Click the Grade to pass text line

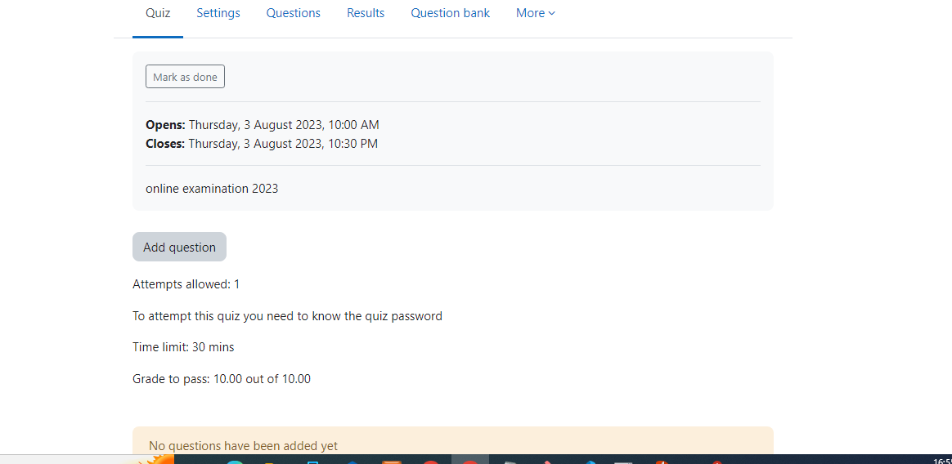(x=222, y=379)
